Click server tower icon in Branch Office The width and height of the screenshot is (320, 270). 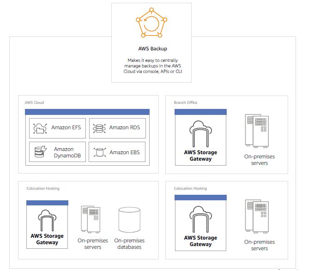click(257, 131)
